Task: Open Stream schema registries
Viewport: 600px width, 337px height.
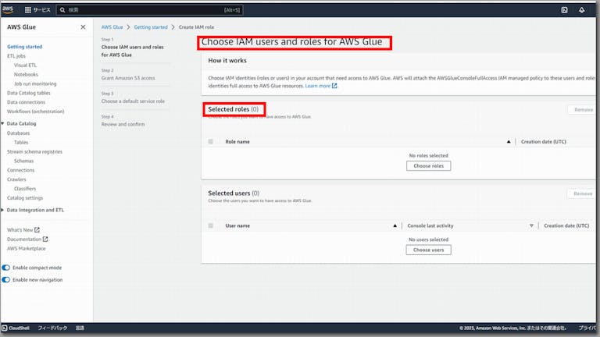Action: (x=34, y=151)
